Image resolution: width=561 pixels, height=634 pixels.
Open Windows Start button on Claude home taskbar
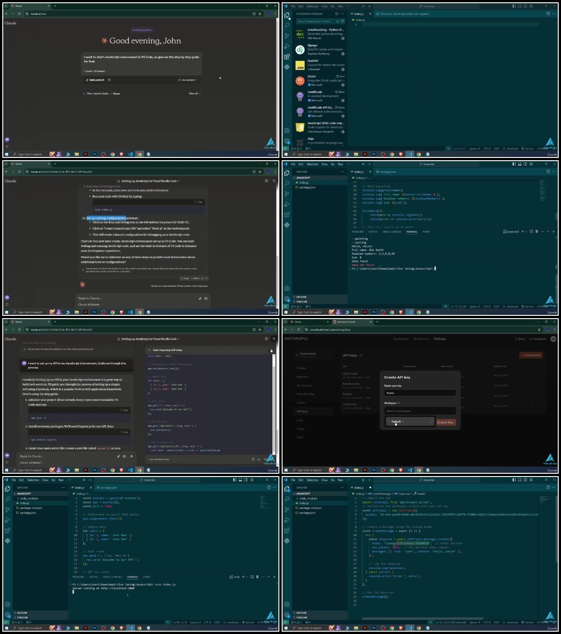pos(6,154)
